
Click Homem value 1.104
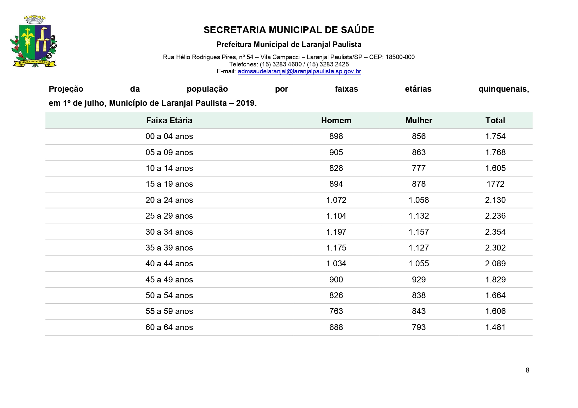coord(336,216)
